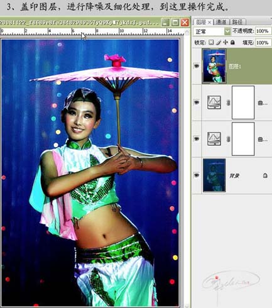Viewport: 272px width, 308px height.
Task: Maximize the document window
Action: point(175,22)
